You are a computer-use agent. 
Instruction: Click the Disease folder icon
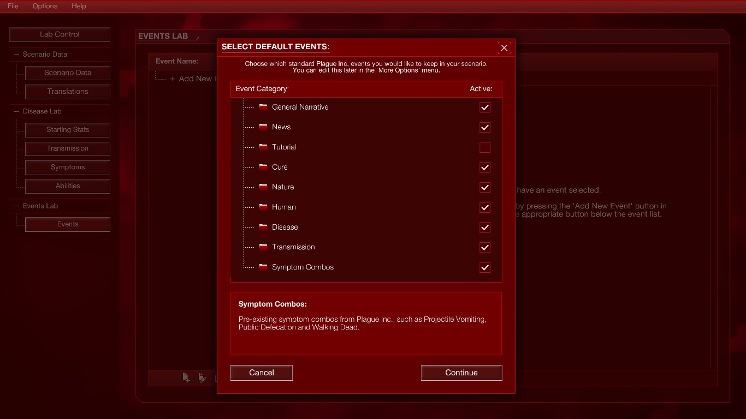[x=263, y=227]
